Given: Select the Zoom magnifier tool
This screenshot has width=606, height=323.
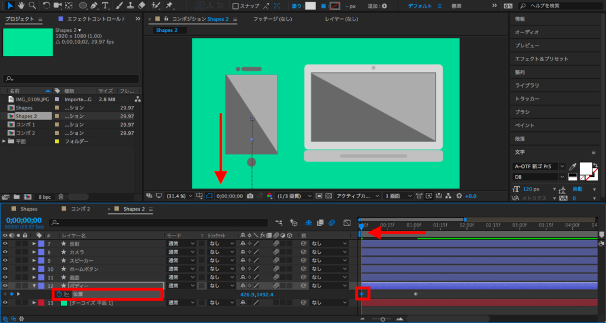Looking at the screenshot, I should [31, 5].
